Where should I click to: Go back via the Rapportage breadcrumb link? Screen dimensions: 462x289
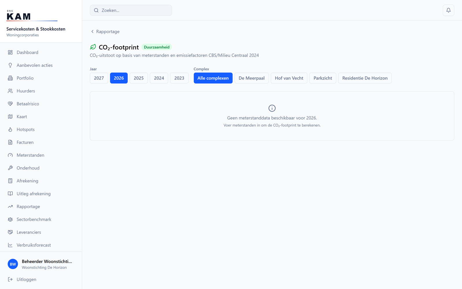[x=105, y=32]
